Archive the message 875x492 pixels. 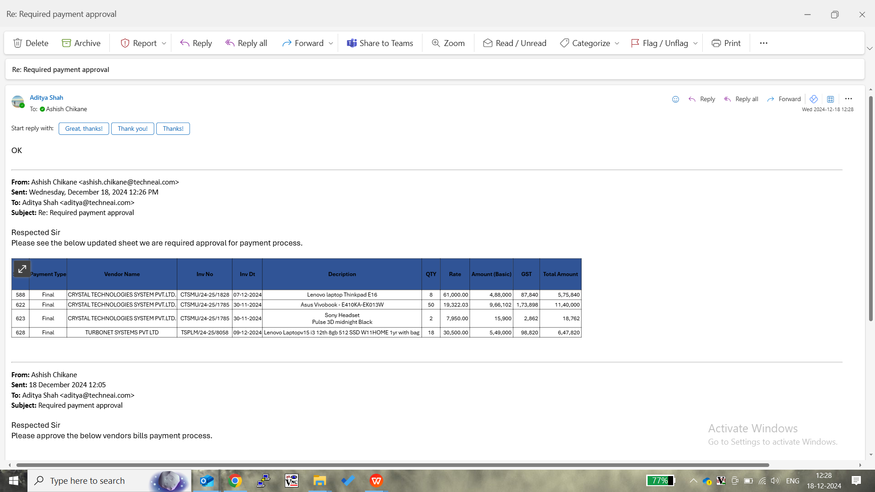[81, 43]
